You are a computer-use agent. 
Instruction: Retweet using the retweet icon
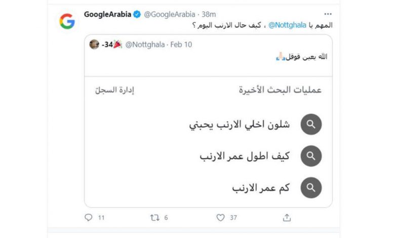coord(154,217)
